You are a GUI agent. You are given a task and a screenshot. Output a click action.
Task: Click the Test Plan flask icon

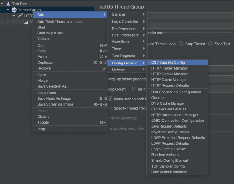[x=8, y=4]
